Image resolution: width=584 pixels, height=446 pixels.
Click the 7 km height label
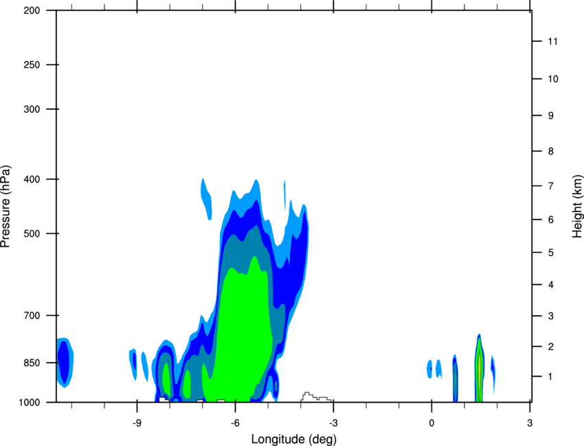click(551, 186)
